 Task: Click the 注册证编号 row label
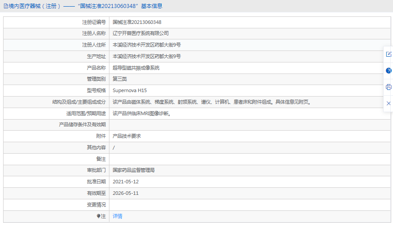pos(94,22)
